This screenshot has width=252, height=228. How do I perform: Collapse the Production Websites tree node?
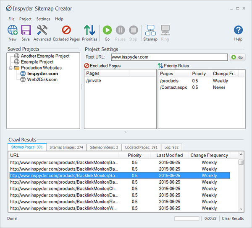pyautogui.click(x=10, y=68)
